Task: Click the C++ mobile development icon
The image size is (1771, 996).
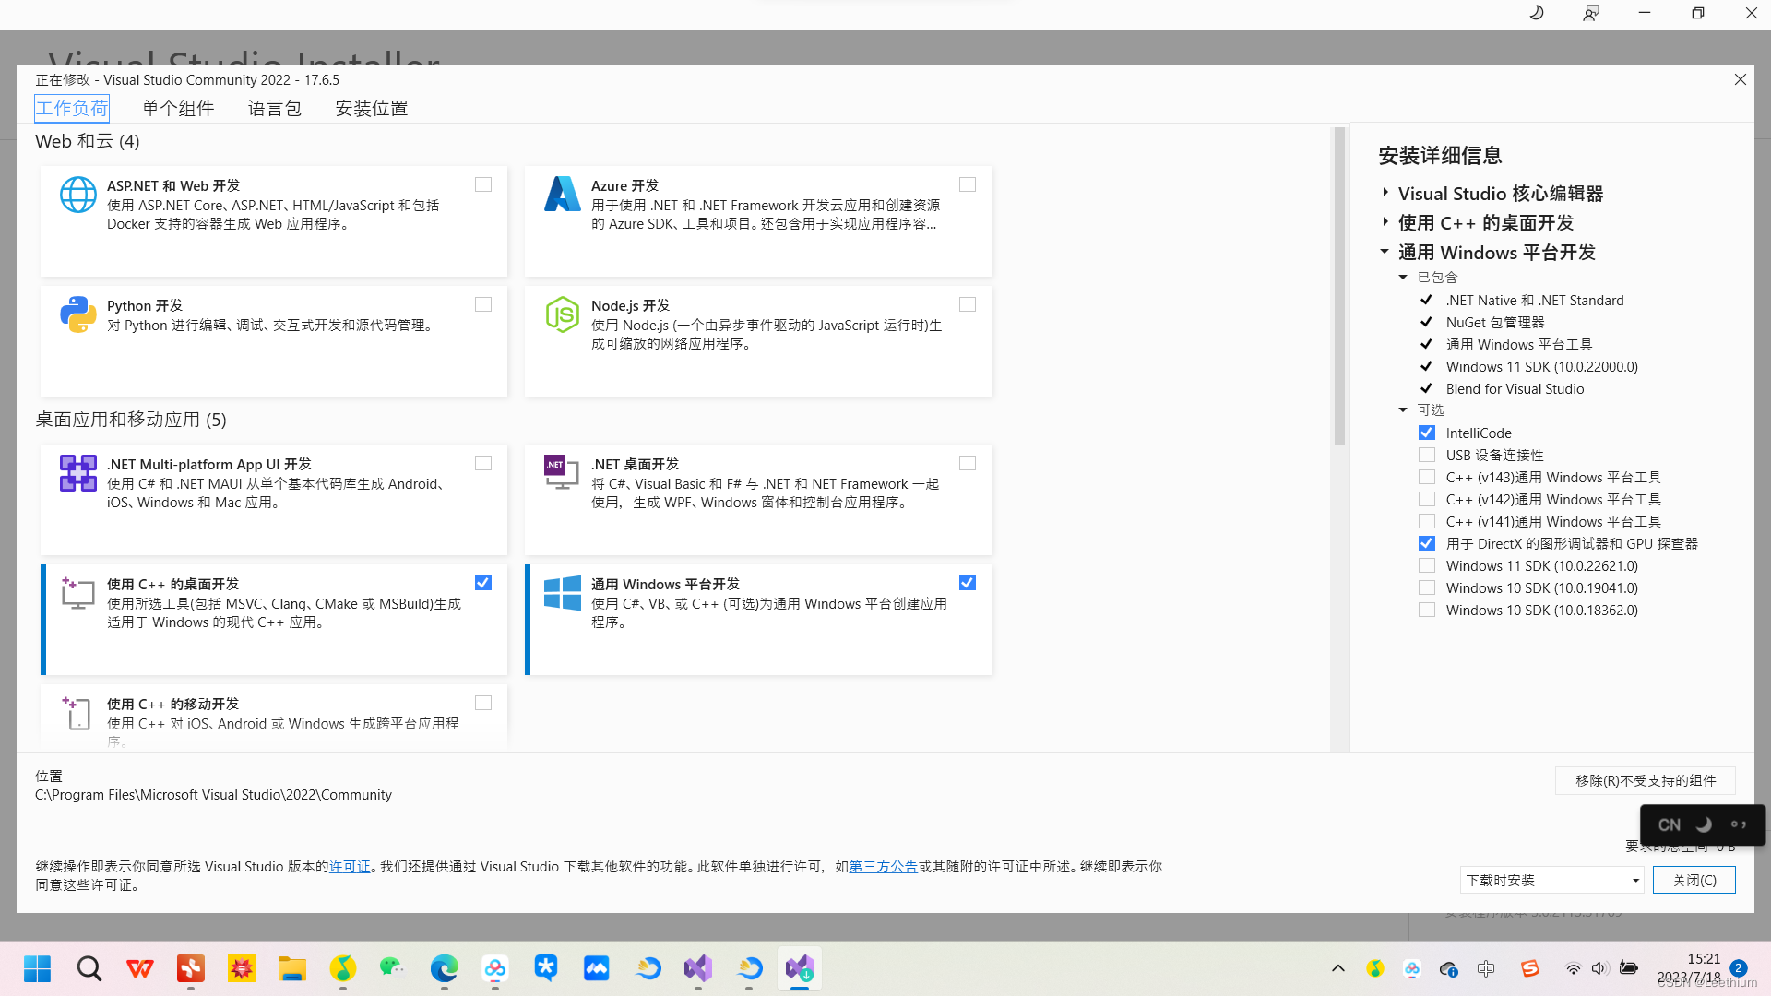Action: (x=78, y=713)
